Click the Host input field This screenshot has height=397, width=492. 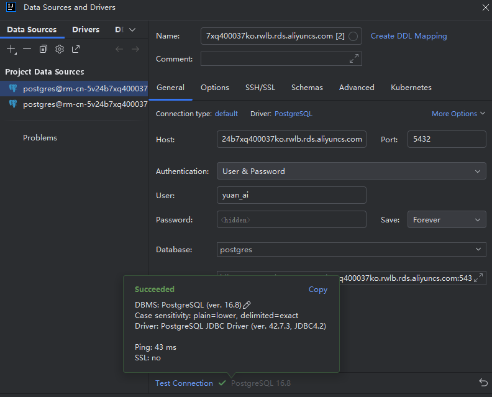pyautogui.click(x=291, y=139)
